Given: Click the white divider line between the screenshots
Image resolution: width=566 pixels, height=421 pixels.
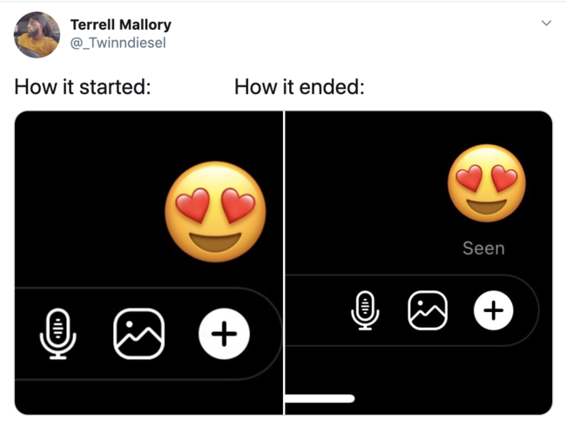Looking at the screenshot, I should tap(284, 262).
